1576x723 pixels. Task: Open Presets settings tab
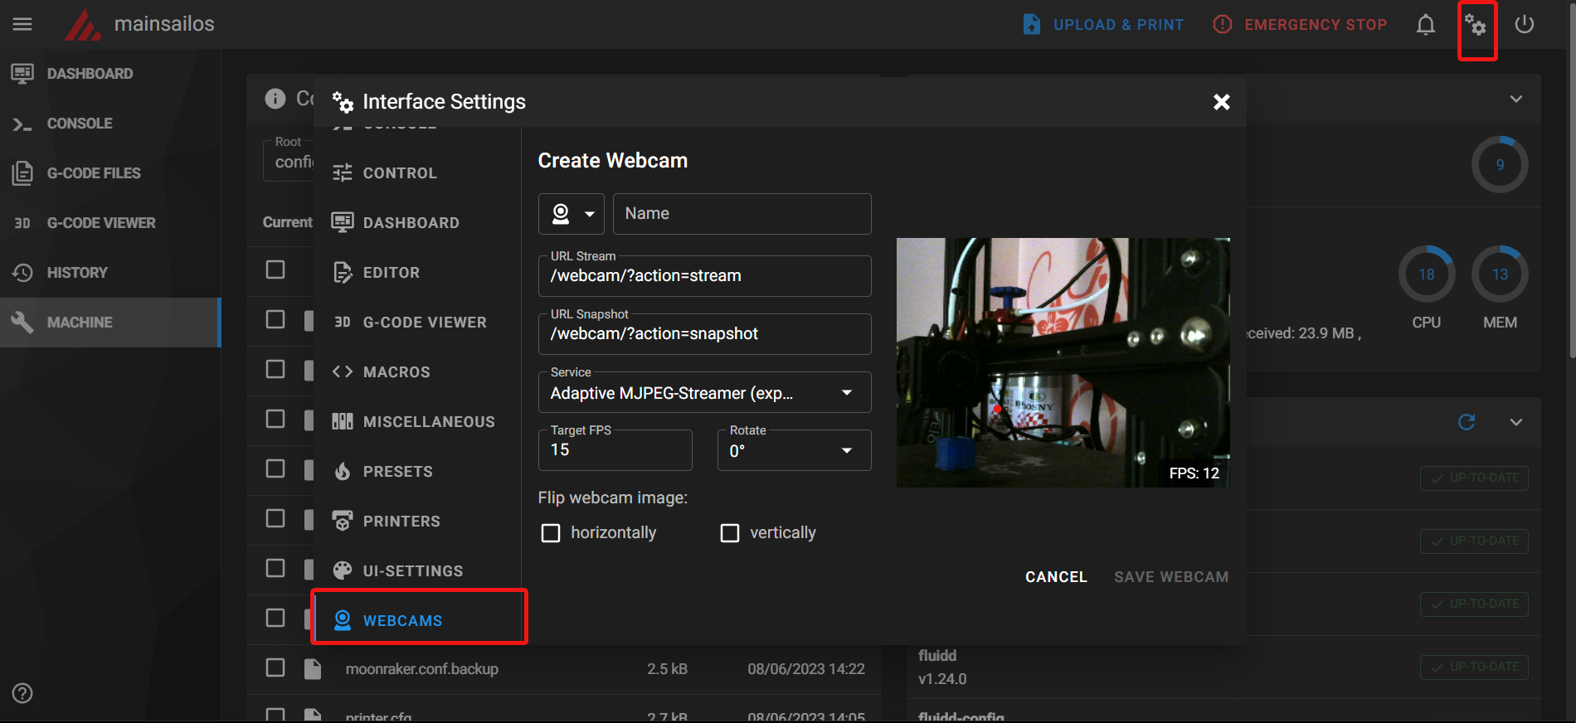[417, 472]
